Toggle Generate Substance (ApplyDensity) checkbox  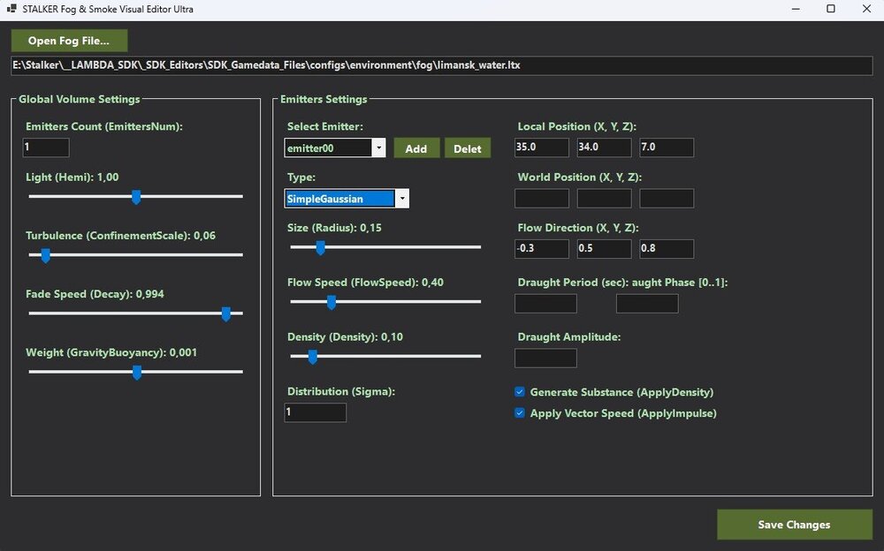[x=520, y=392]
